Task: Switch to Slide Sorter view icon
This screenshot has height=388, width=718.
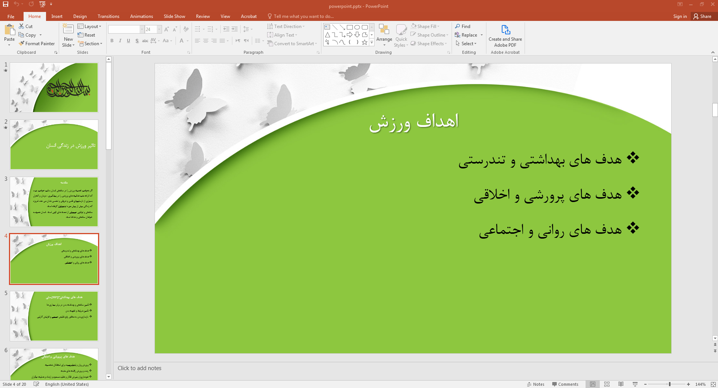Action: (x=607, y=384)
